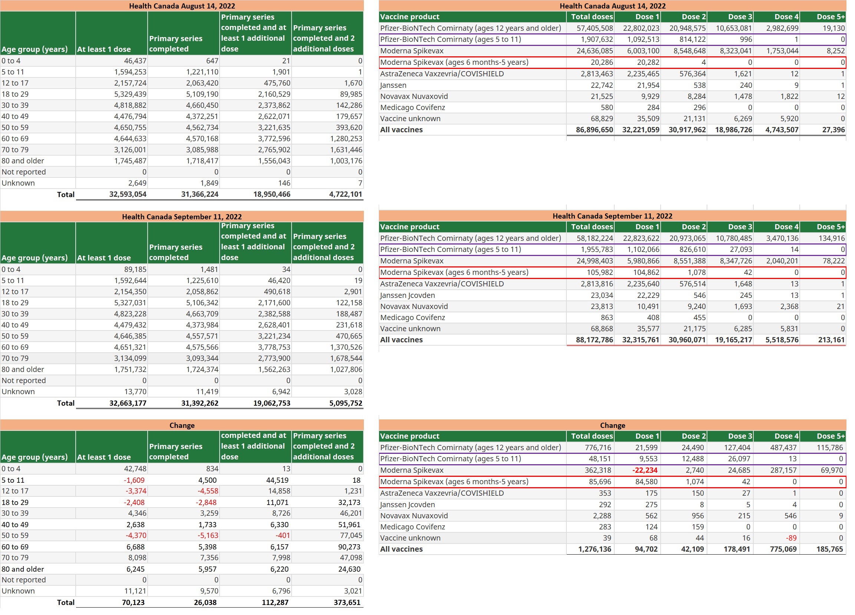Click the value 1,594,253 in the 5 to 11 row

pyautogui.click(x=112, y=72)
